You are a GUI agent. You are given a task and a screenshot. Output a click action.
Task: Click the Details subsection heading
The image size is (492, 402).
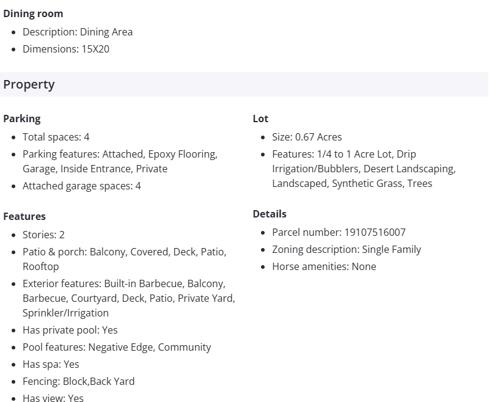pyautogui.click(x=270, y=214)
